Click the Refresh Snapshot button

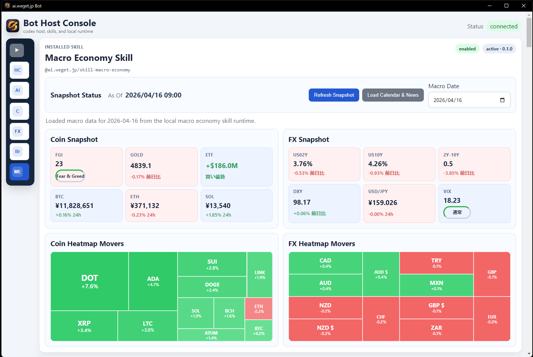click(334, 95)
